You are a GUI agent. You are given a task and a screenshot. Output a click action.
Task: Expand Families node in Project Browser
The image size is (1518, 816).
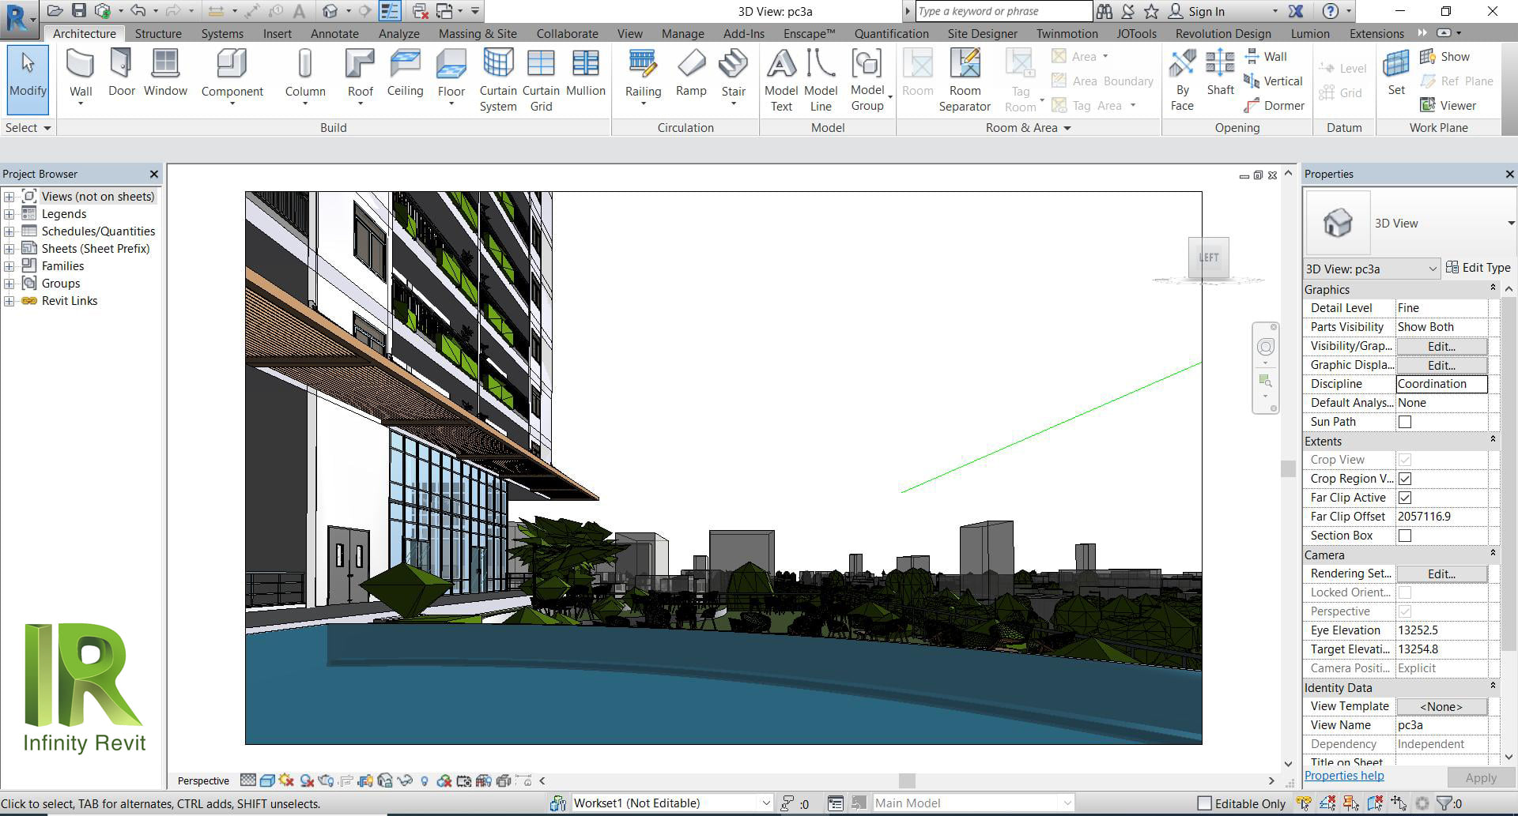tap(9, 266)
